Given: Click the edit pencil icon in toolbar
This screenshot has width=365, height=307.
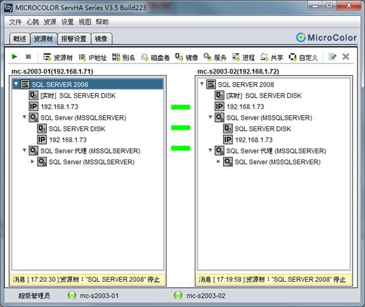Looking at the screenshot, I should 333,57.
